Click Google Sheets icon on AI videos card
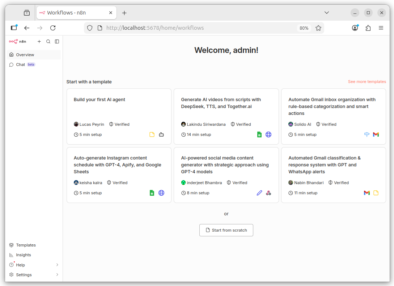Viewport: 394px width, 286px height. pos(259,134)
